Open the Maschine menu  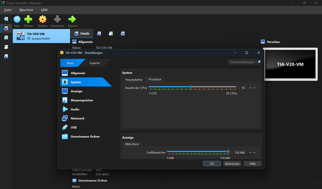pos(26,10)
